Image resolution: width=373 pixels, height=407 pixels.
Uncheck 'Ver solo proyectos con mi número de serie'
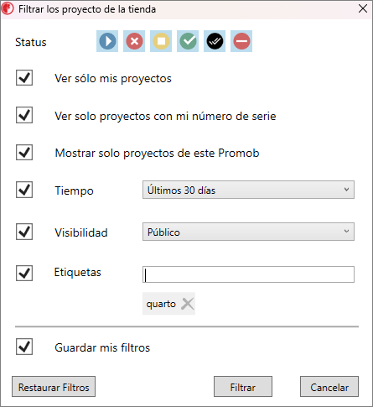[x=24, y=115]
